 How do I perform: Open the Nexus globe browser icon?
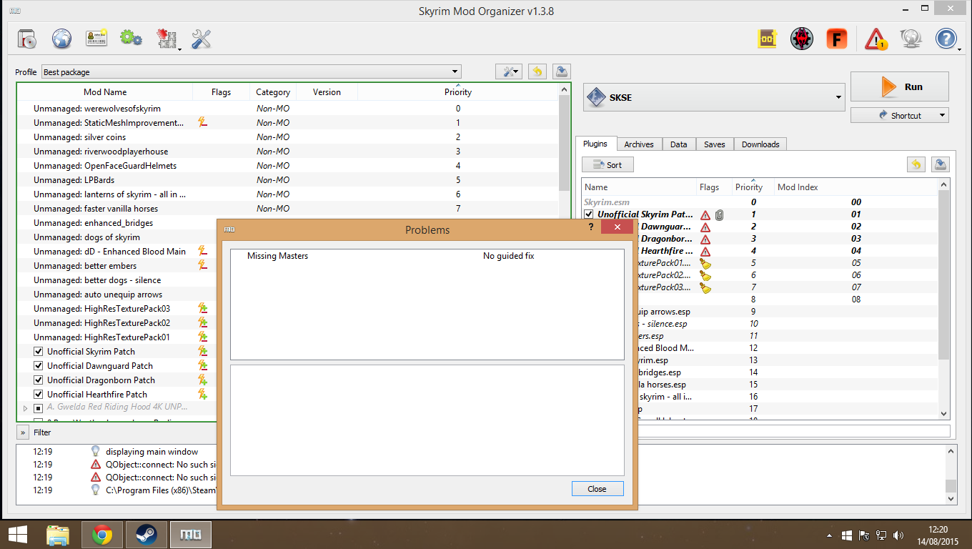coord(61,39)
